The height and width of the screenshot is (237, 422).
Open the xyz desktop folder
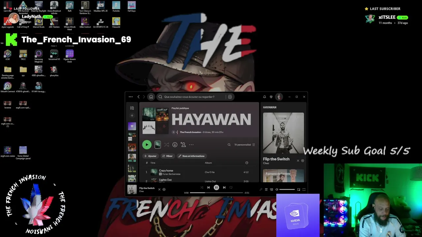point(23,71)
